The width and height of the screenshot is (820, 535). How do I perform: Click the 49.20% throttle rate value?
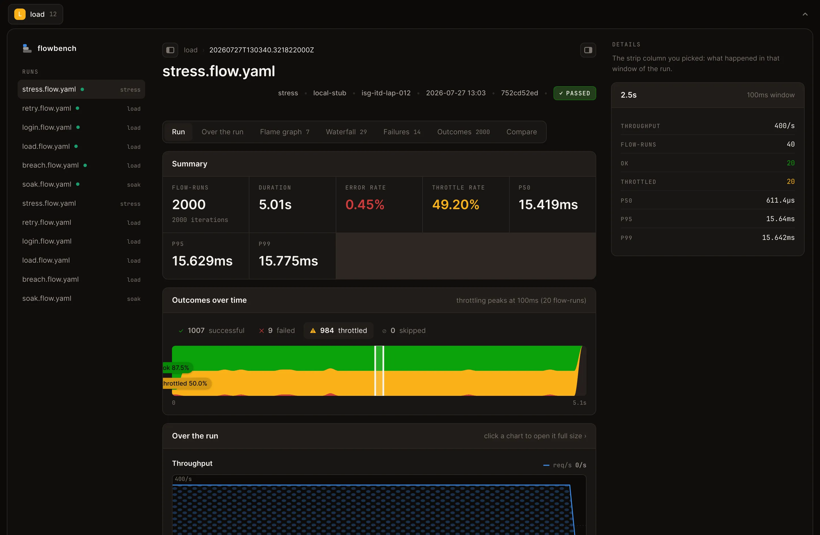click(456, 205)
